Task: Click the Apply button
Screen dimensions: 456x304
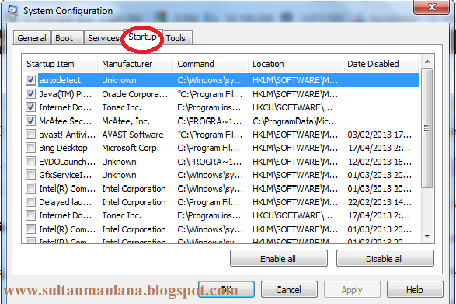Action: point(352,289)
